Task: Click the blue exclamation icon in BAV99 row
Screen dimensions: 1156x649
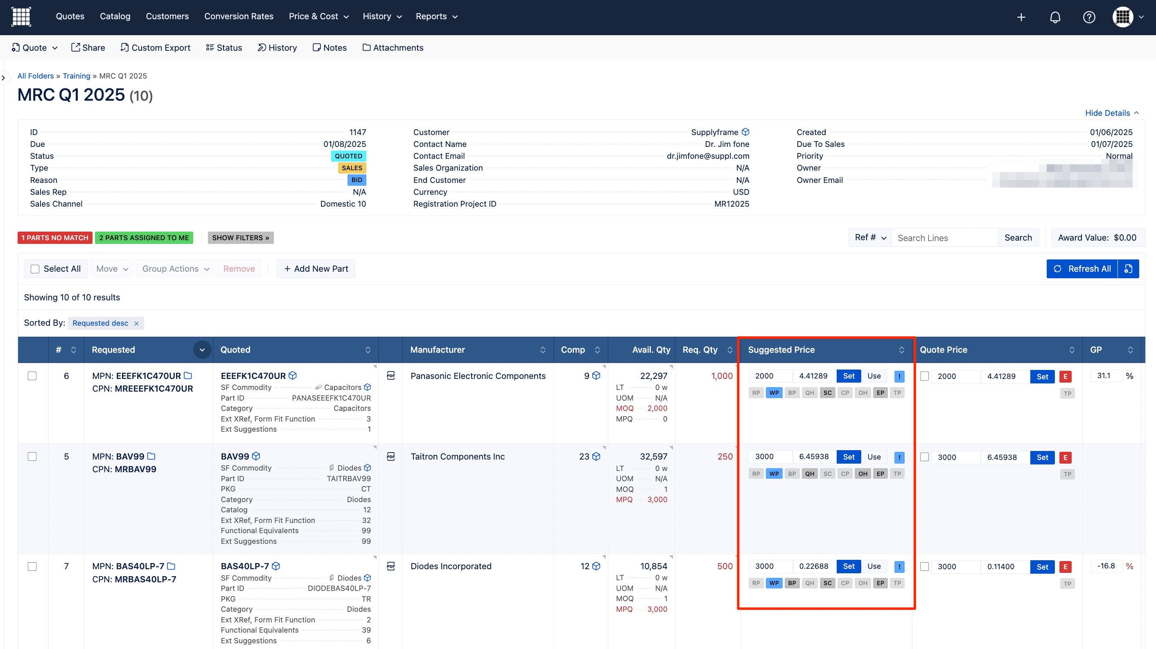Action: pos(899,457)
